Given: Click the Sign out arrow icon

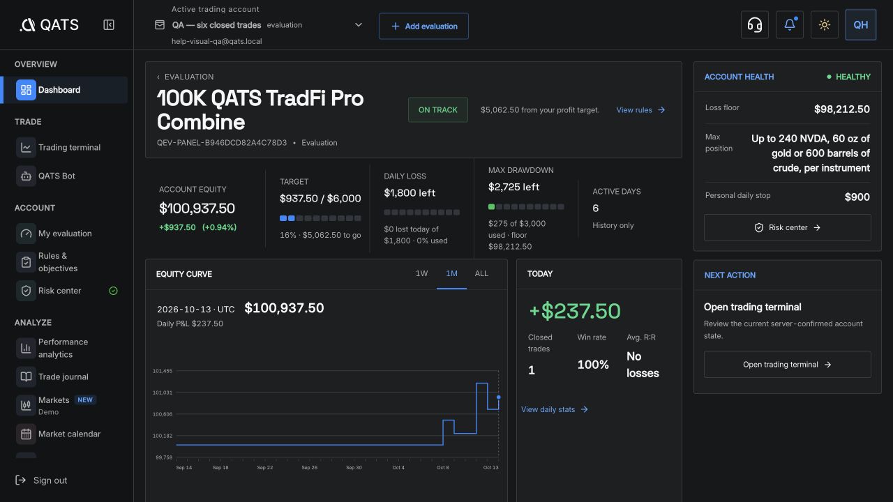Looking at the screenshot, I should (x=21, y=480).
